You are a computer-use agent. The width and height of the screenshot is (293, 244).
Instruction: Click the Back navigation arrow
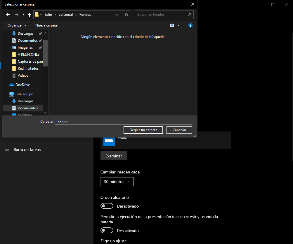pos(8,15)
